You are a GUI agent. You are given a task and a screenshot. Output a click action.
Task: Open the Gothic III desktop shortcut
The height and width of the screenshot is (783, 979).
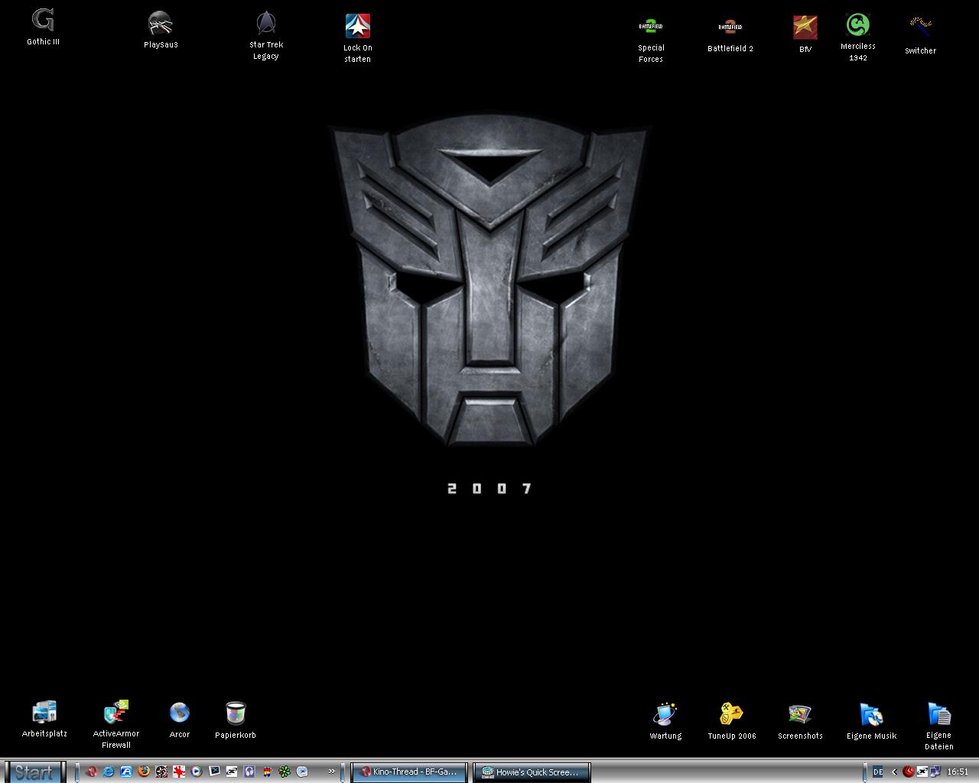(43, 28)
